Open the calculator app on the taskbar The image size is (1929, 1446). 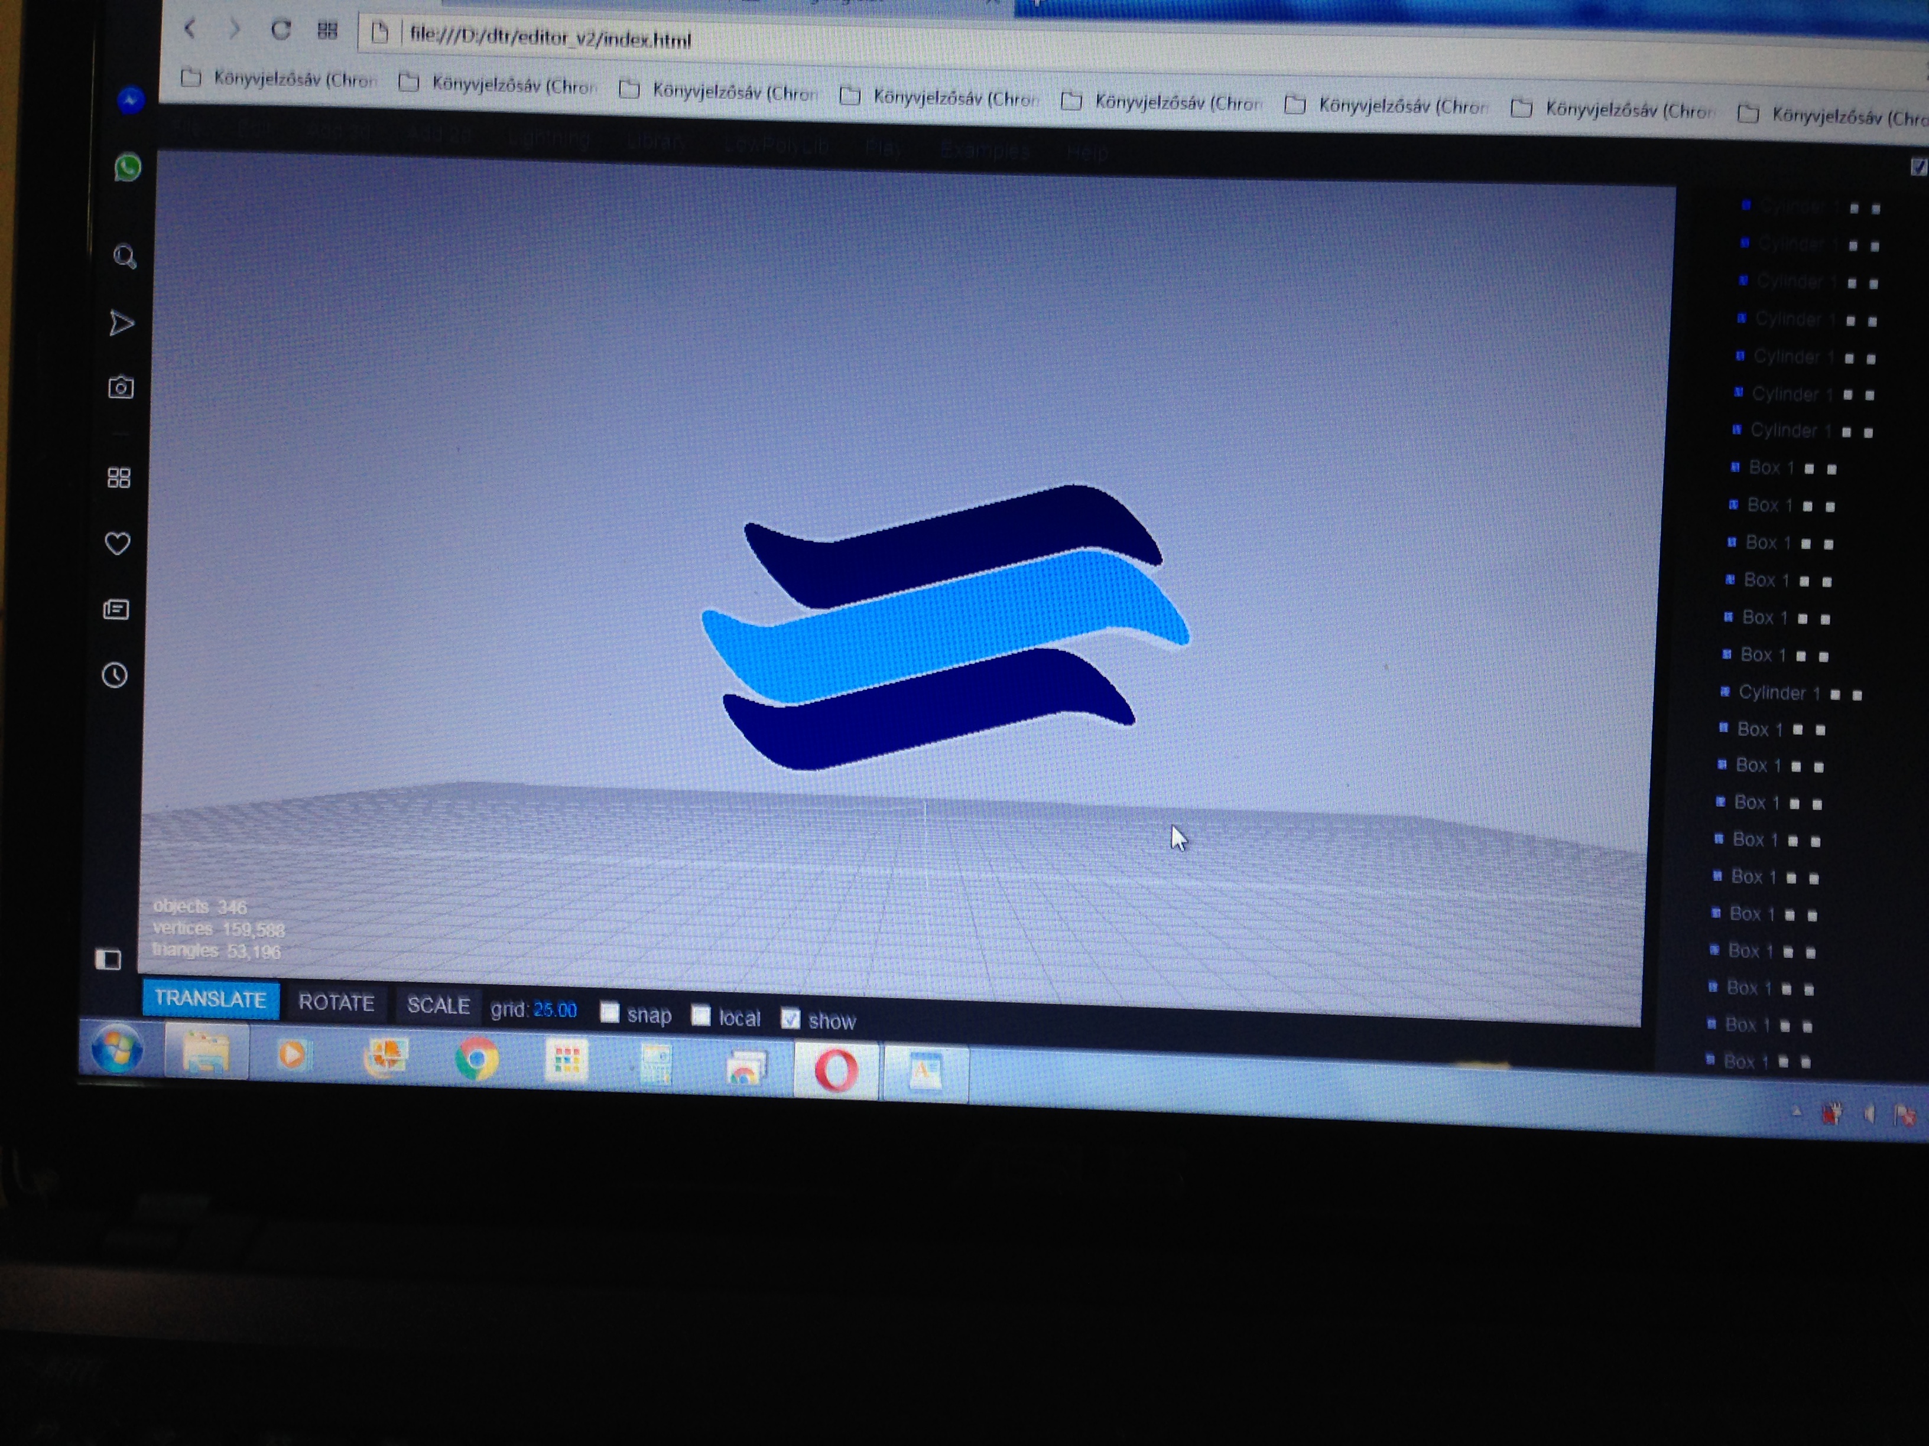click(x=656, y=1065)
